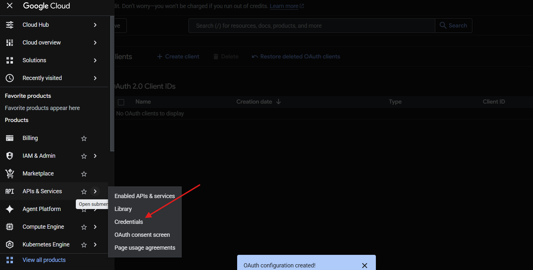
Task: Click the Recently visited clock icon
Action: click(x=10, y=78)
